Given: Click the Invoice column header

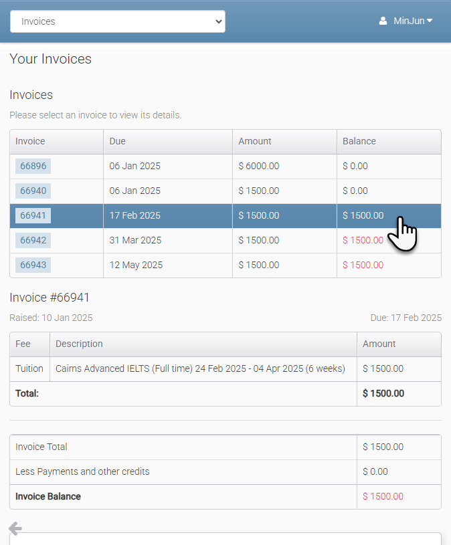Looking at the screenshot, I should [x=30, y=141].
